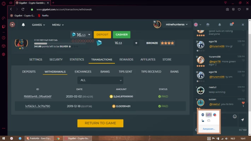Open history clock icon in browser sidebar

click(4, 38)
